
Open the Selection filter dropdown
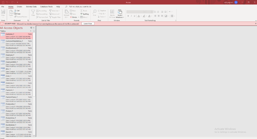[x=54, y=11]
